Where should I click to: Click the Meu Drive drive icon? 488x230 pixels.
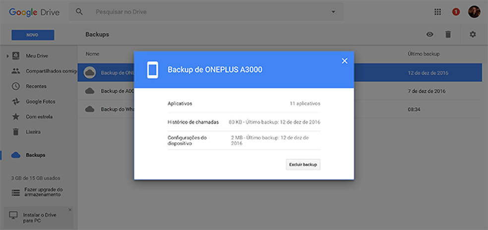point(15,56)
